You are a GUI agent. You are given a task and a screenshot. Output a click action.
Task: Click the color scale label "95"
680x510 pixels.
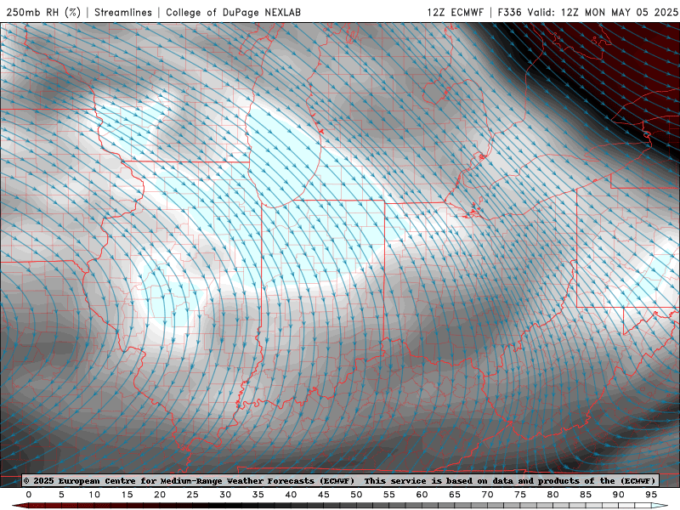tap(651, 495)
